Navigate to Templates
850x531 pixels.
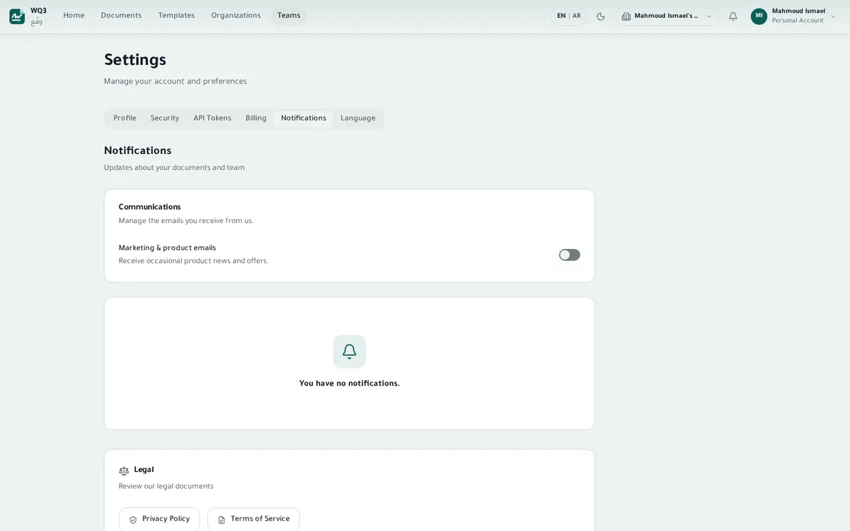[x=177, y=16]
